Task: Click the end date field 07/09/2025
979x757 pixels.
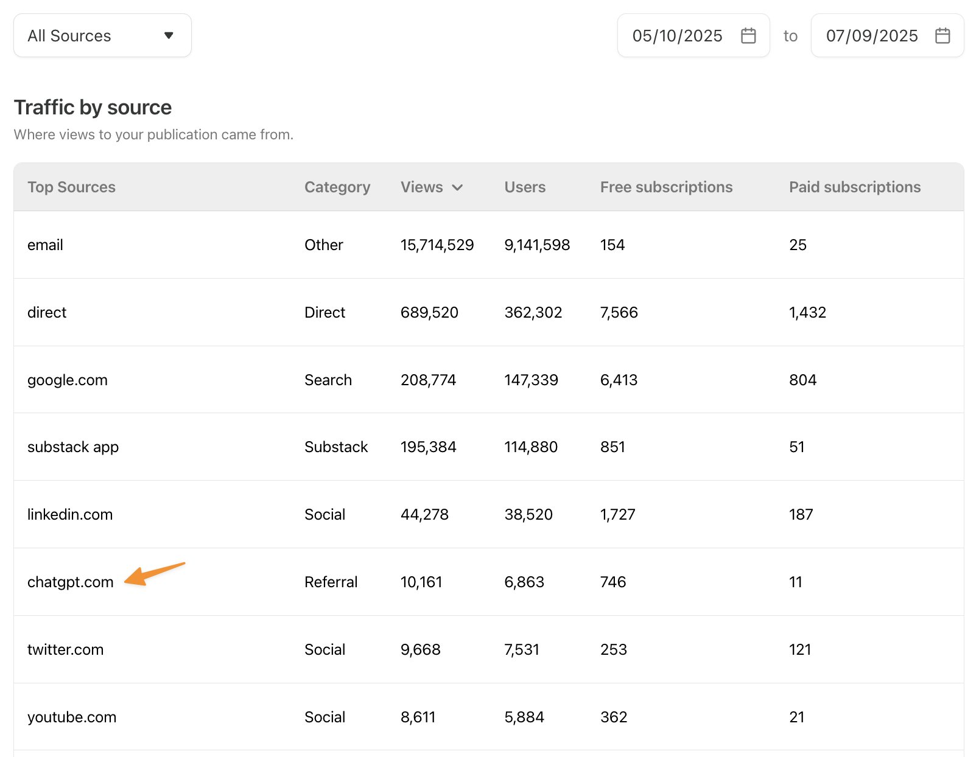Action: [x=871, y=36]
